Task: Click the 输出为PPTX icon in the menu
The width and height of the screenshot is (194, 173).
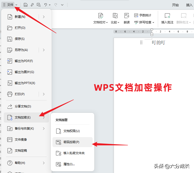Action: (x=10, y=83)
